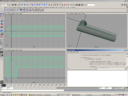Click the Open Scene icon

coord(13,5)
